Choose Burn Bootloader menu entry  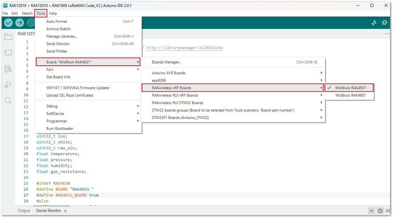coord(88,128)
